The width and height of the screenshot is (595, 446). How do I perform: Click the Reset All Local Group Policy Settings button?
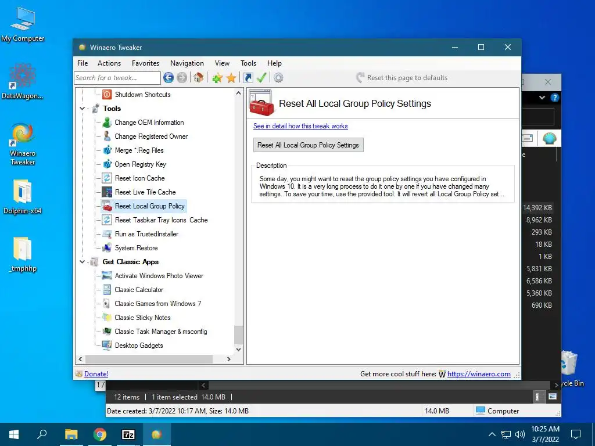pos(308,145)
